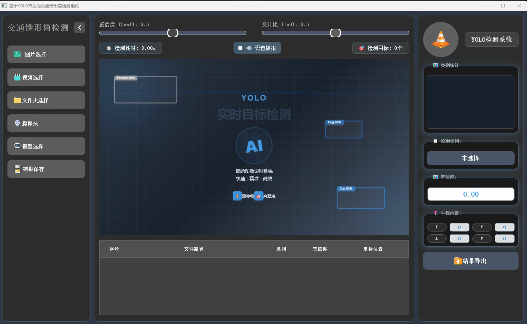The image size is (527, 324).
Task: Click the YOLO检测系统 button
Action: (x=491, y=40)
